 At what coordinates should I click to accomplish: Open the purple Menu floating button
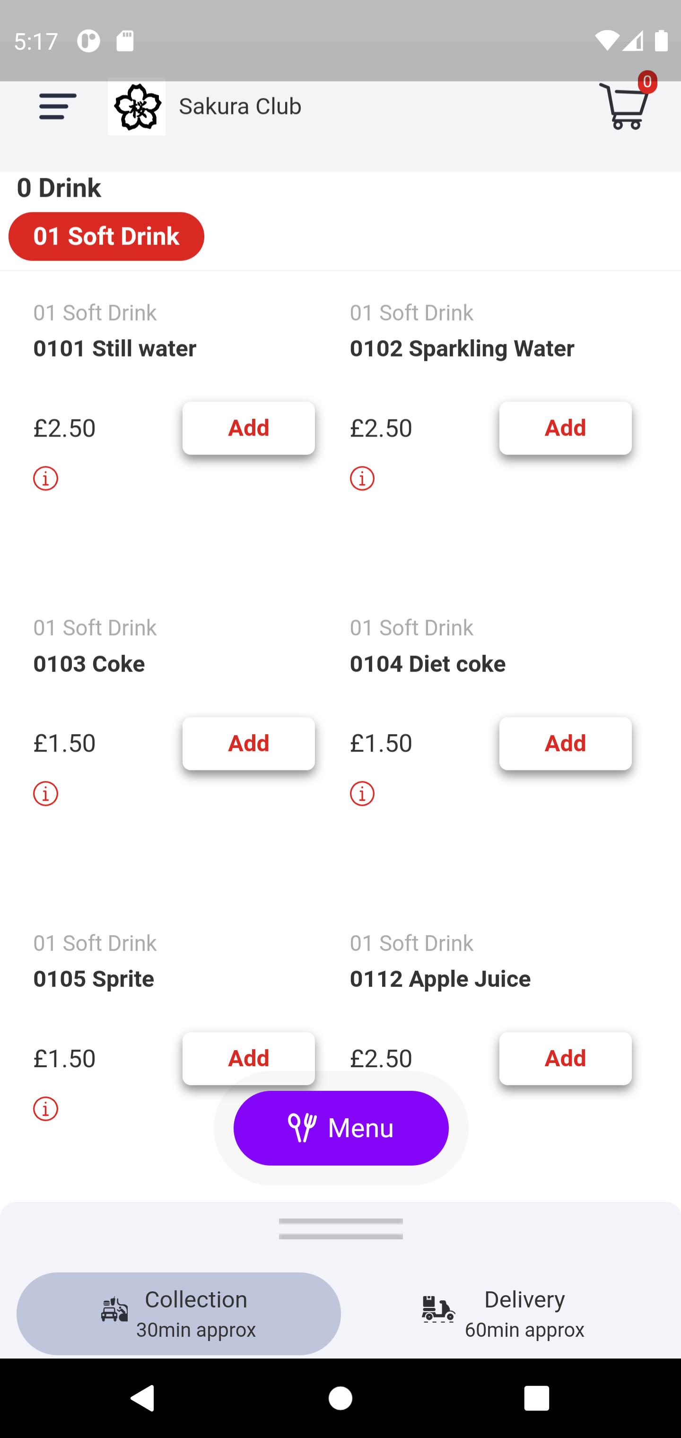(341, 1128)
